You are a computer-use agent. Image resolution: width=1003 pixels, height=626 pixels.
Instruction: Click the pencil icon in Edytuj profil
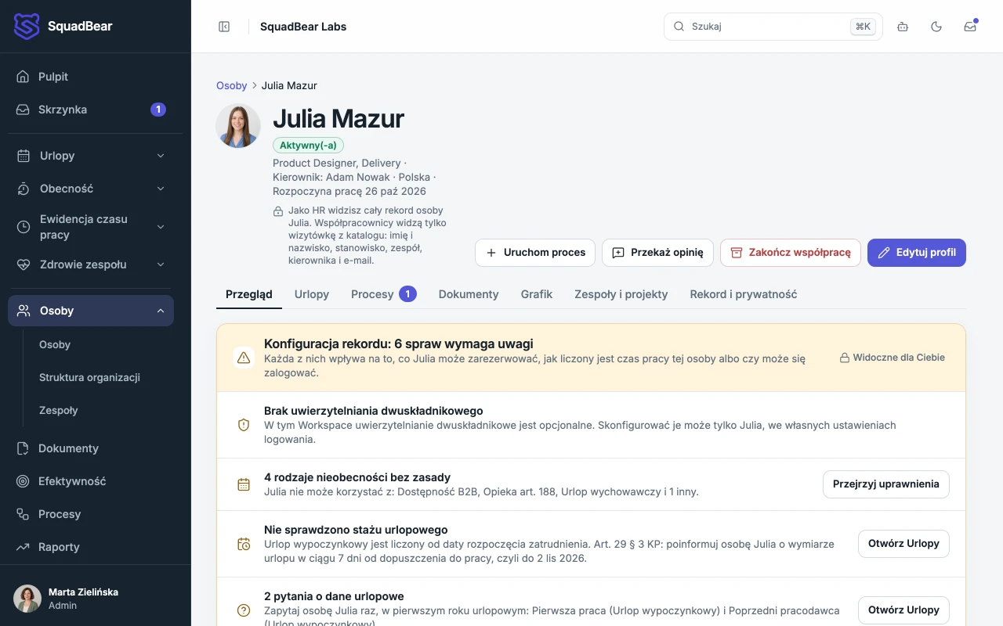[884, 253]
